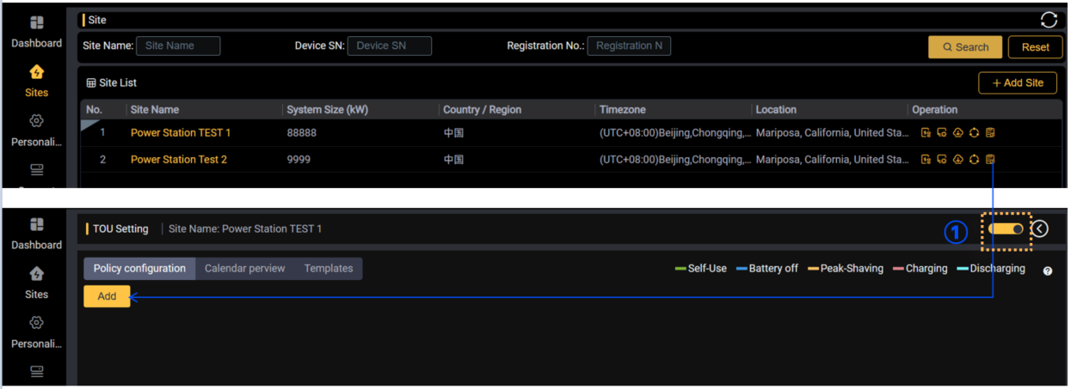Switch to Calendar perview tab
The image size is (1071, 389).
tap(244, 269)
